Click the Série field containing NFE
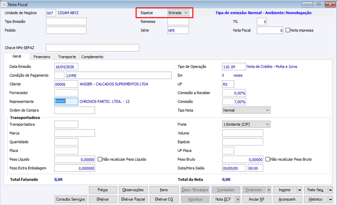The width and height of the screenshot is (337, 205). coord(178,30)
